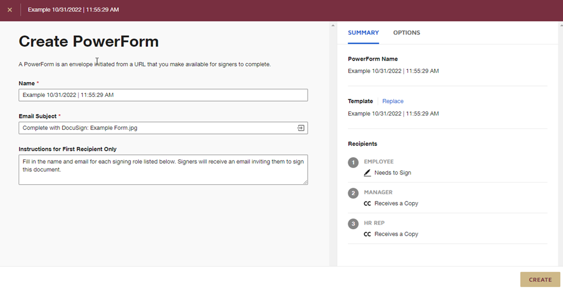Click the CC icon under HR Rep

pos(367,234)
